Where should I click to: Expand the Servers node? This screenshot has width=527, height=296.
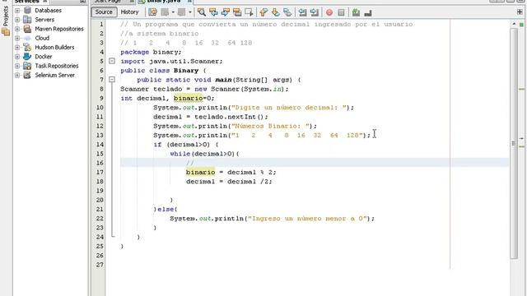point(17,20)
